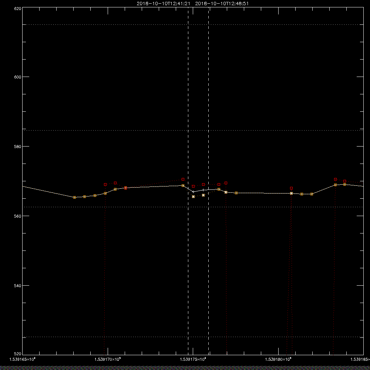Click the 2018-10-10T12:48:51 end timestamp
The image size is (370, 370).
[222, 4]
